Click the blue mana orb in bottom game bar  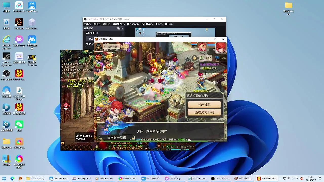tap(152, 146)
